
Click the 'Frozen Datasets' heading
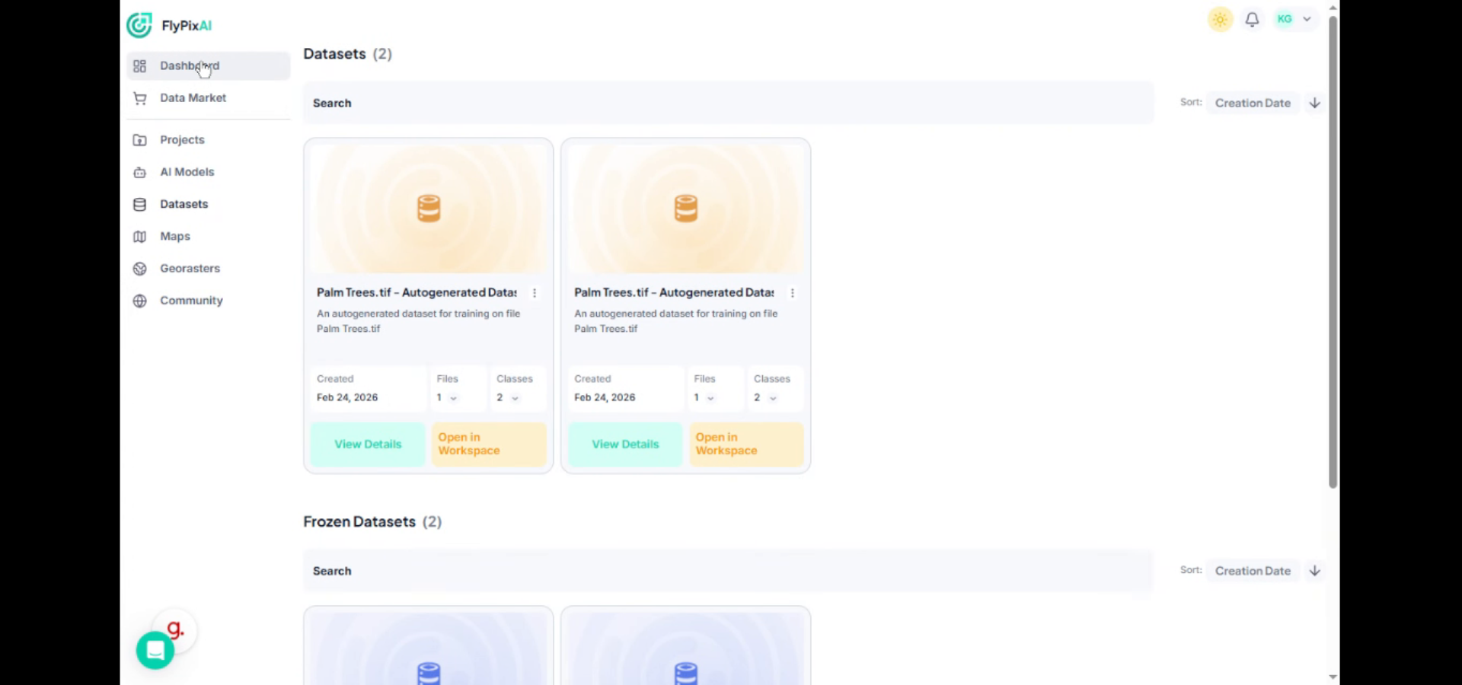[x=359, y=522]
